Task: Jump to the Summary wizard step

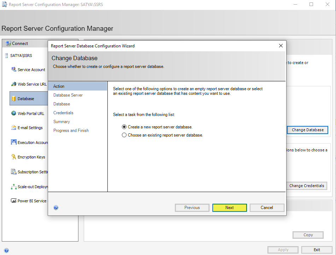Action: 61,122
